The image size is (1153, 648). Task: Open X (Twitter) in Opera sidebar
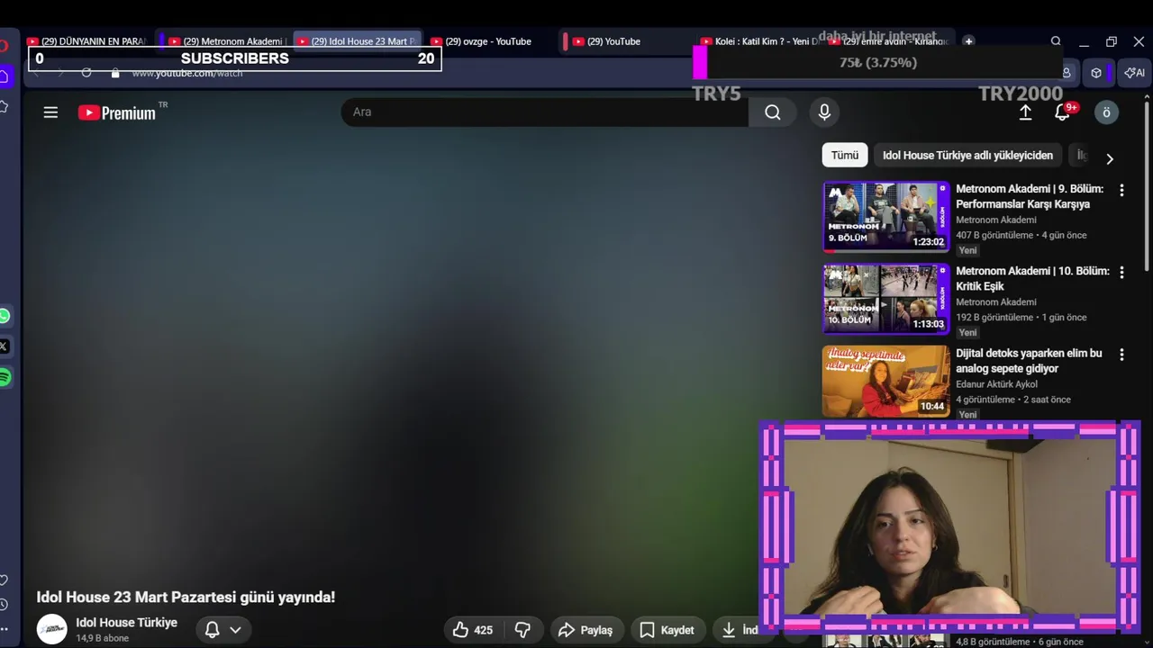(5, 346)
